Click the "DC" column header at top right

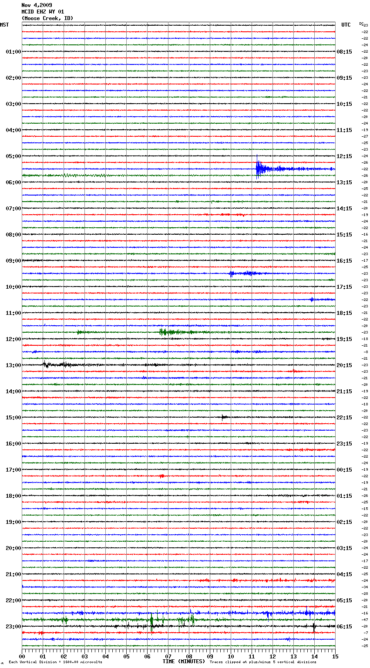361,24
